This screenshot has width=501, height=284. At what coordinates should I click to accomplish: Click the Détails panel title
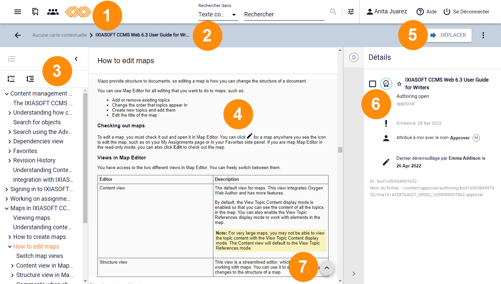pos(380,57)
